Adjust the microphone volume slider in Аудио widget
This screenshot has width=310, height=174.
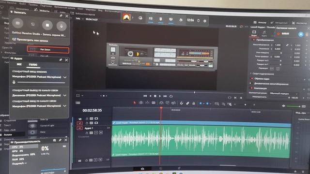pos(41,83)
